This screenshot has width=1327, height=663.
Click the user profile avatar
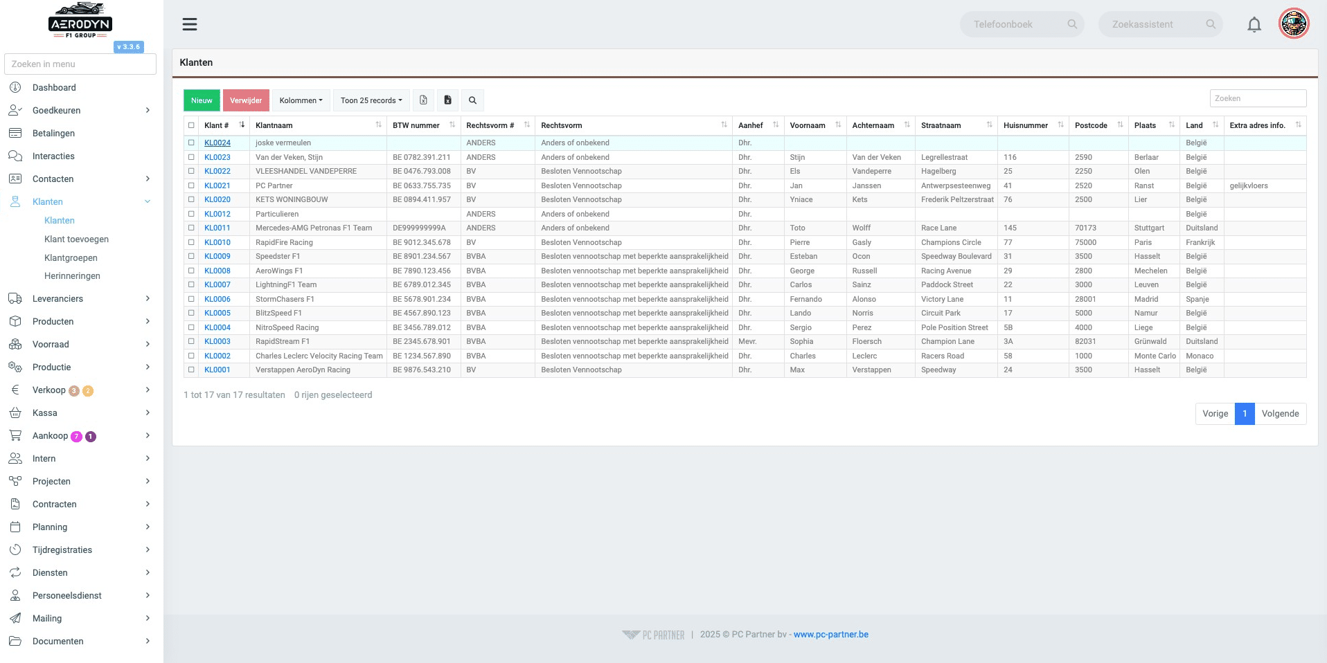[1294, 24]
